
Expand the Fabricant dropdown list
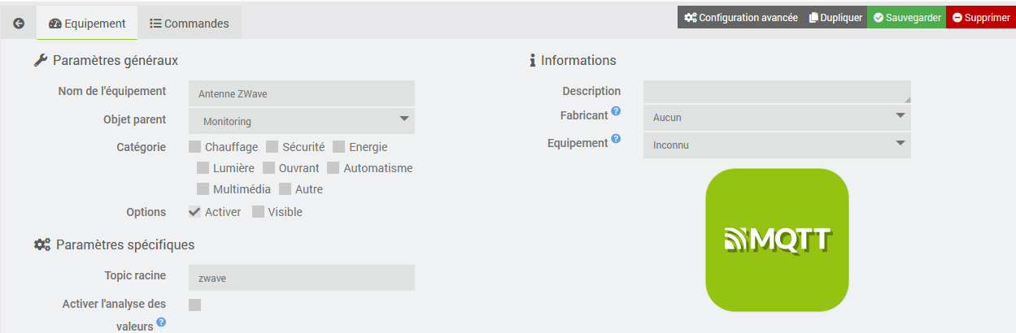tap(776, 117)
